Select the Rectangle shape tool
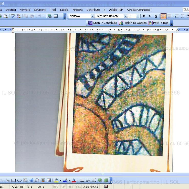 tap(14, 180)
